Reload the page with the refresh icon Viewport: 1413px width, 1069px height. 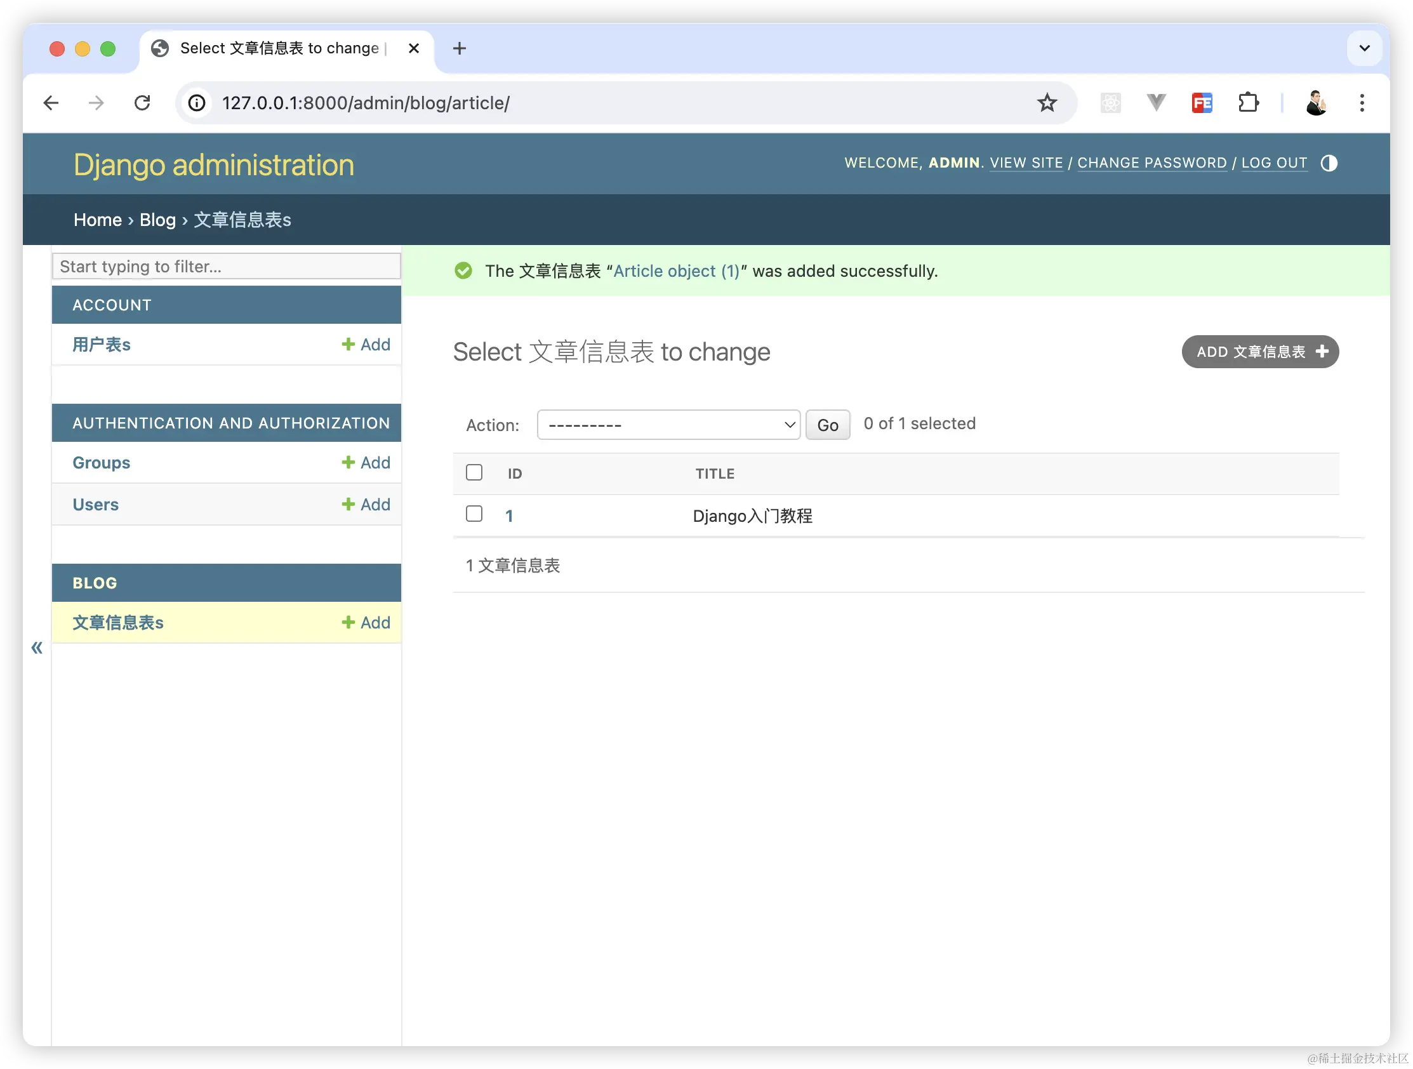142,103
